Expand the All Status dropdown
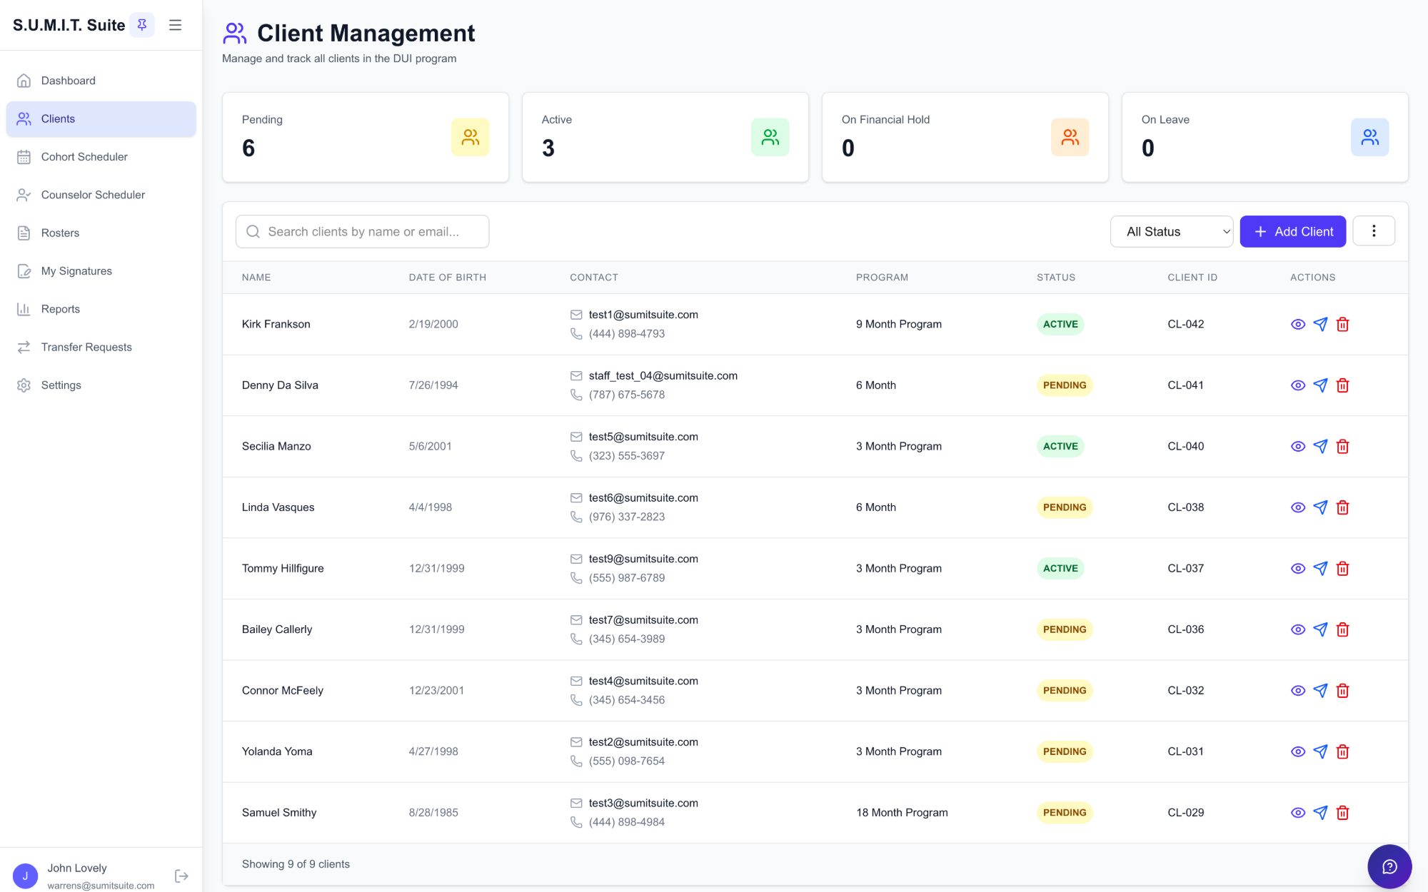Image resolution: width=1428 pixels, height=892 pixels. pyautogui.click(x=1172, y=232)
